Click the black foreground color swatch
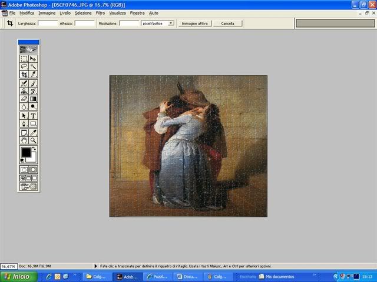377x282 pixels. [x=26, y=153]
